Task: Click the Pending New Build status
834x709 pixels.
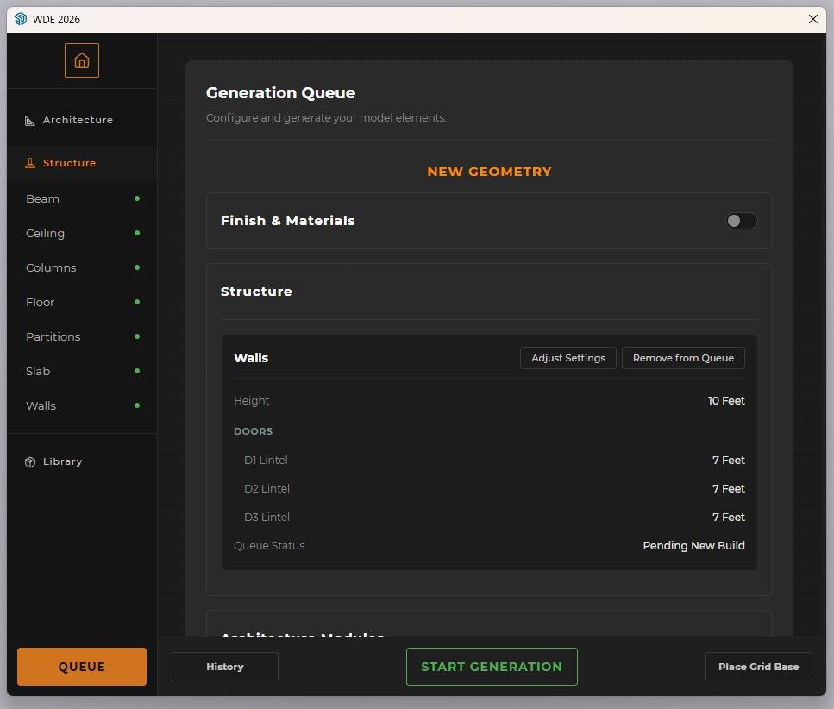Action: pyautogui.click(x=693, y=545)
